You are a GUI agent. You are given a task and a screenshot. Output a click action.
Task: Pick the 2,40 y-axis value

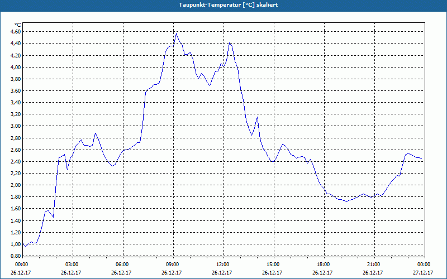[16, 161]
